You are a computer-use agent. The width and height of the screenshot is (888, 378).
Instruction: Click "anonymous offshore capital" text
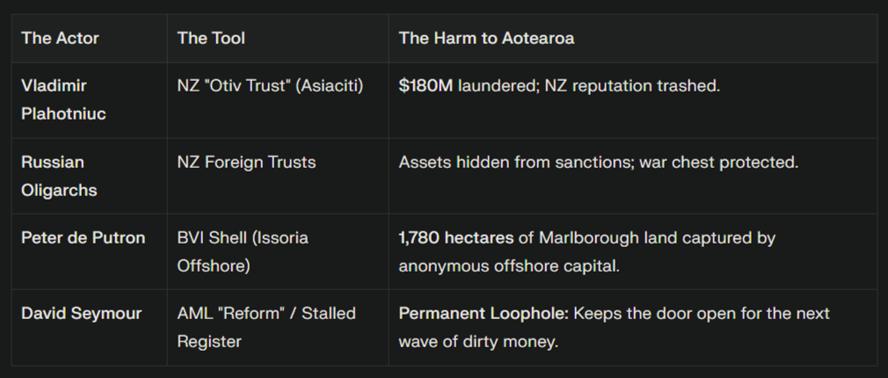tap(507, 265)
